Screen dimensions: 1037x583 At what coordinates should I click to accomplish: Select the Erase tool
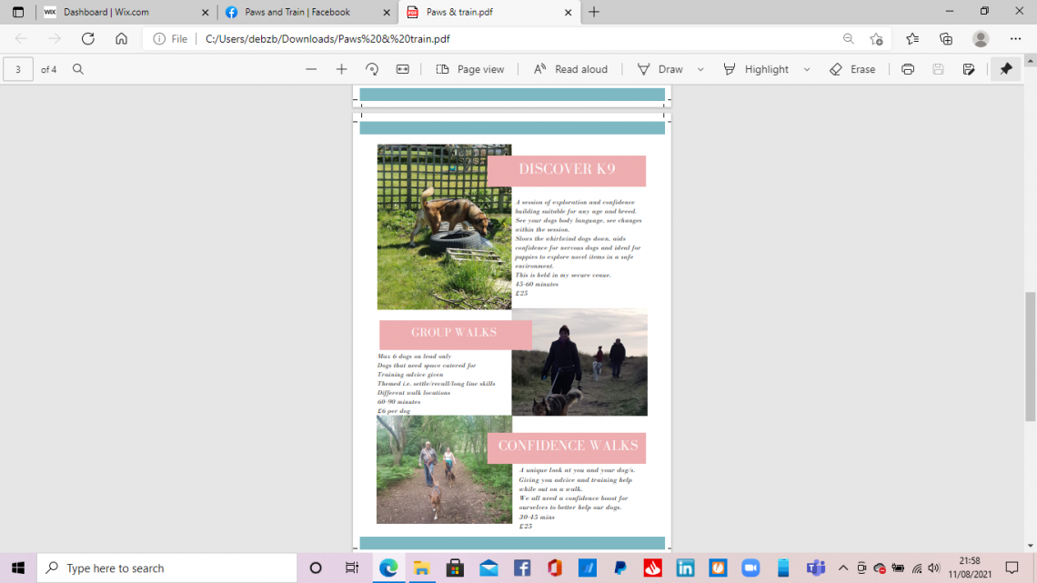[x=852, y=69]
